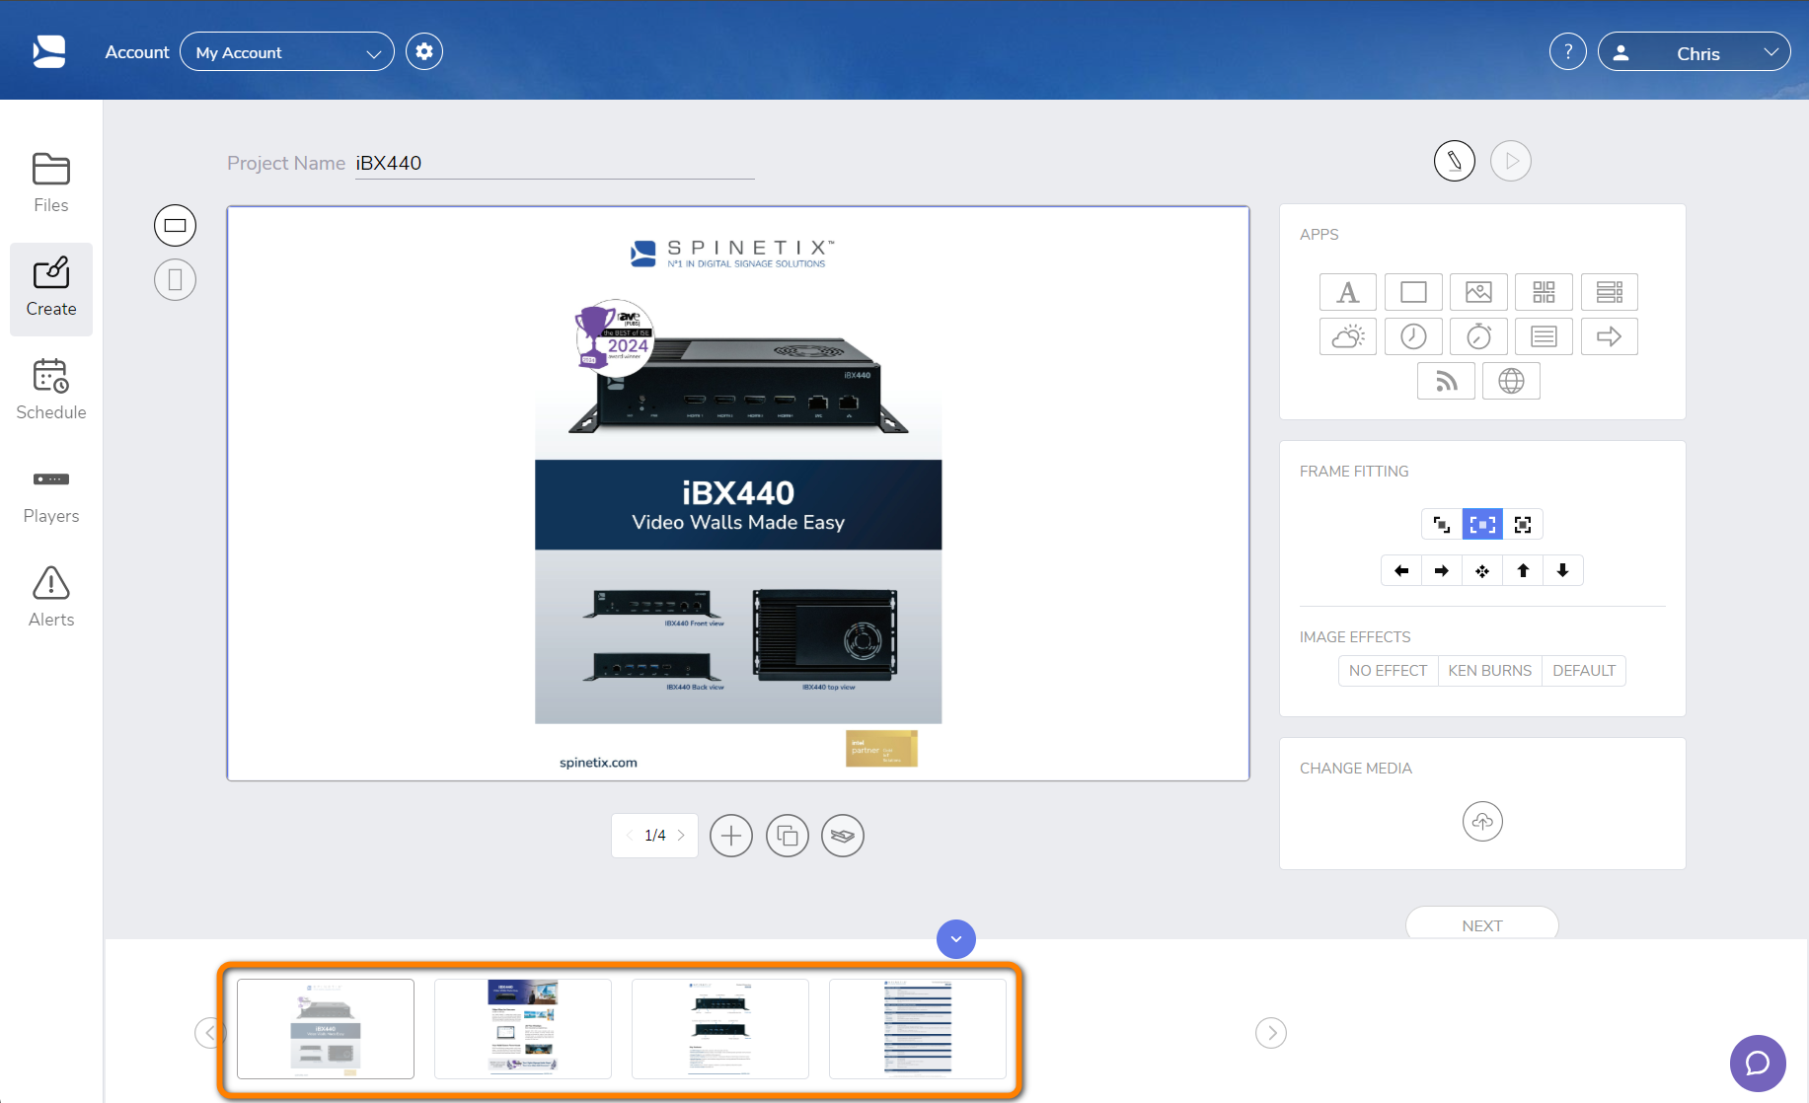Click the NEXT button
Image resolution: width=1809 pixels, height=1103 pixels.
[1482, 924]
